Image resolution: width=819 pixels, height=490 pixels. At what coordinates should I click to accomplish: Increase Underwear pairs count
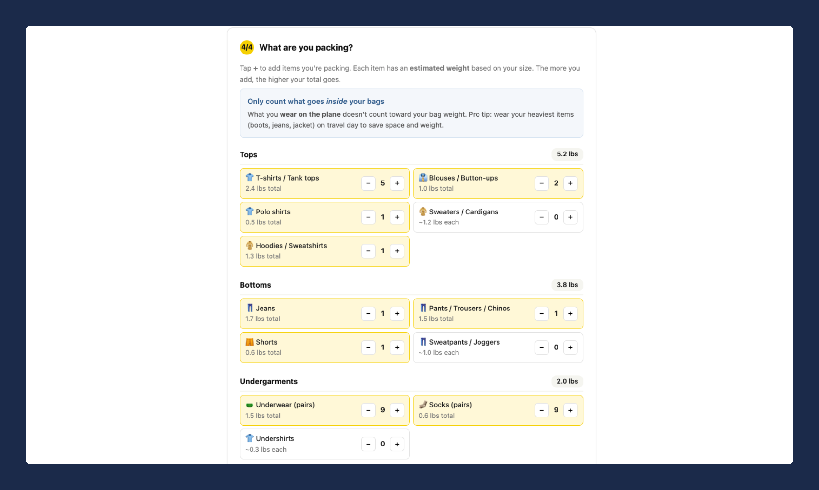click(x=397, y=410)
